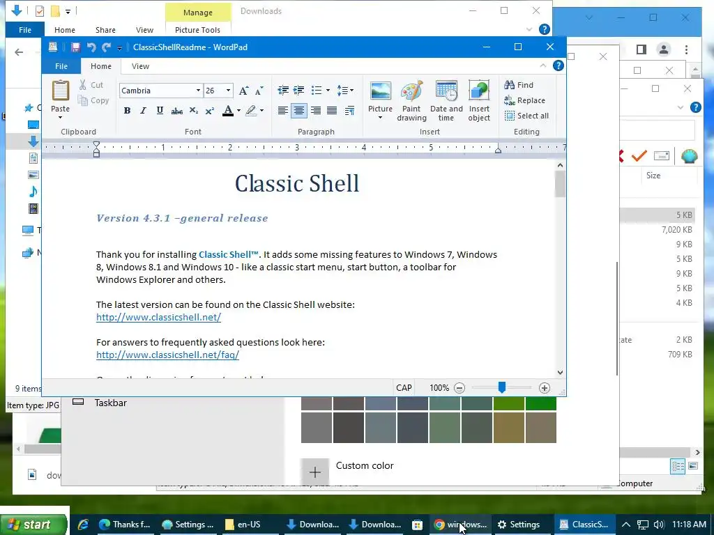Open the font size 26 dropdown
The height and width of the screenshot is (535, 714).
tap(228, 91)
